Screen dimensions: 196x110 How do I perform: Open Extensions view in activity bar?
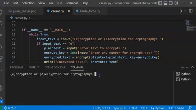(x=1, y=59)
